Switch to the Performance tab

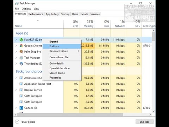click(x=36, y=14)
